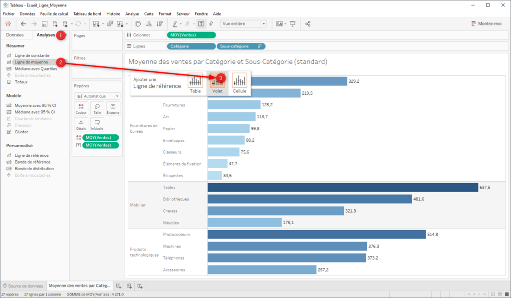Open the Tableau de bord menu
The height and width of the screenshot is (298, 511).
[87, 13]
